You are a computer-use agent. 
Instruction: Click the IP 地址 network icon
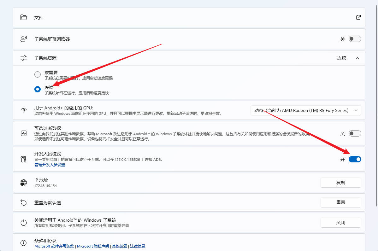24,182
